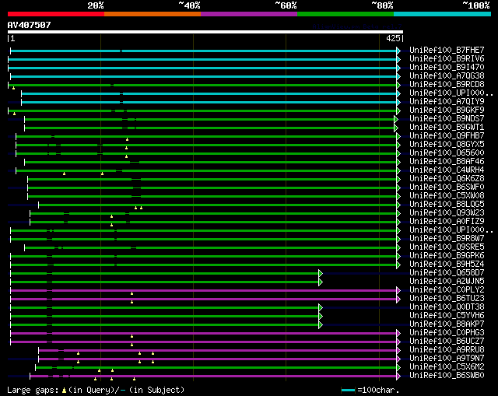Click the green arrowhead of UniRef100_B9H5Z4
This screenshot has height=396, width=498.
[x=398, y=265]
